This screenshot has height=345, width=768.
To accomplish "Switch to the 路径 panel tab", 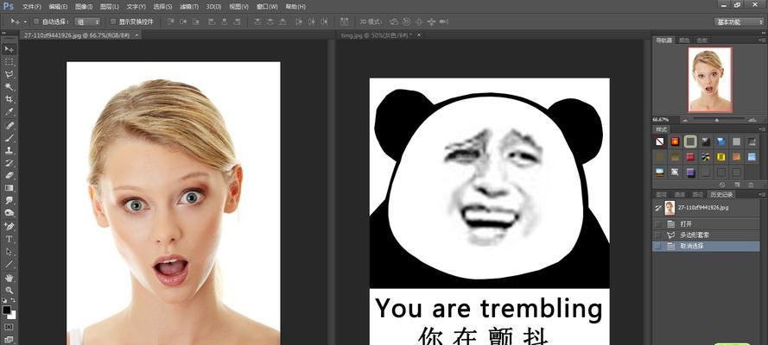I will (x=697, y=194).
